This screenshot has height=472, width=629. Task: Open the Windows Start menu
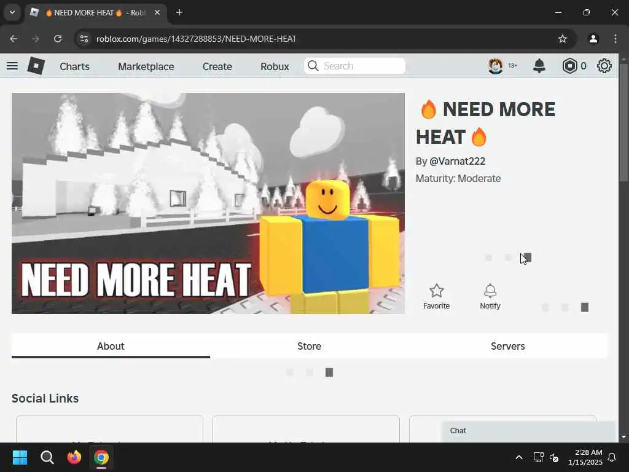20,457
